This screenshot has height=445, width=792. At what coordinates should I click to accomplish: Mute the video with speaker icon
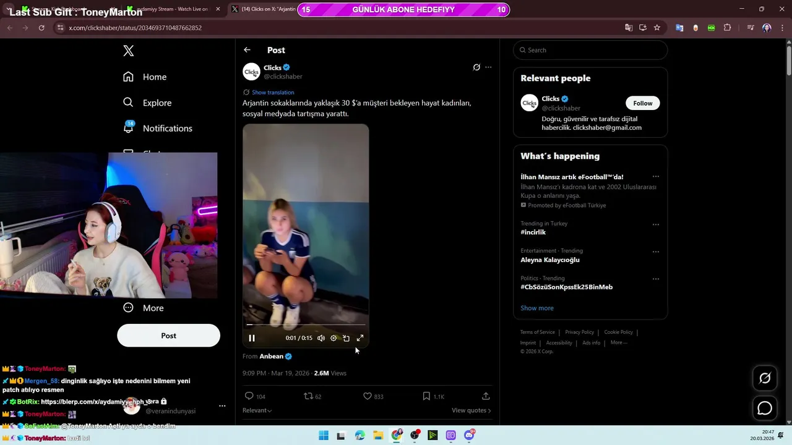tap(321, 338)
